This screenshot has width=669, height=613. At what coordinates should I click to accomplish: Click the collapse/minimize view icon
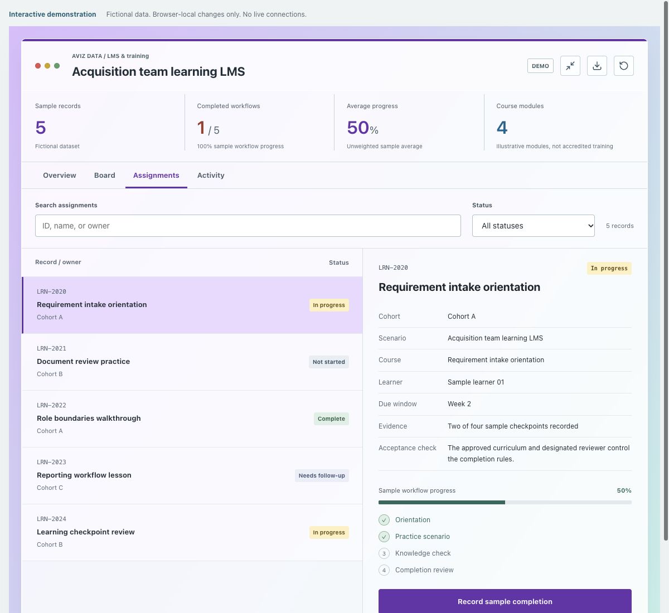tap(570, 66)
